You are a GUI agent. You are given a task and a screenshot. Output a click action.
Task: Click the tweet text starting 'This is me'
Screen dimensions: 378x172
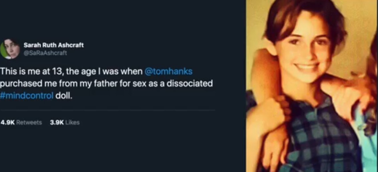(x=106, y=84)
